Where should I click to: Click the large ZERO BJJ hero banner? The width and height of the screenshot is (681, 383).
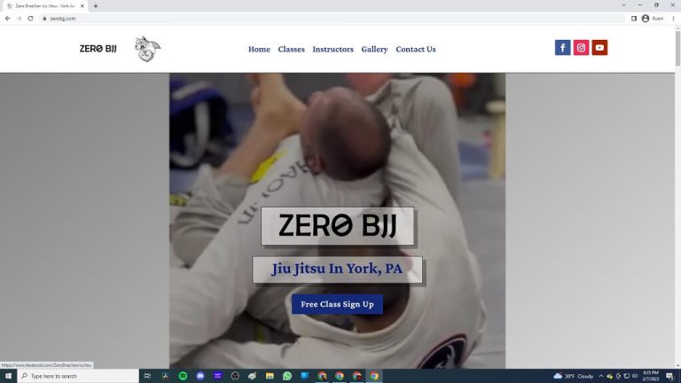[x=338, y=226]
